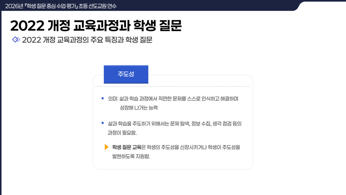Click the blue 주도성 label box
346x195 pixels.
pos(126,74)
